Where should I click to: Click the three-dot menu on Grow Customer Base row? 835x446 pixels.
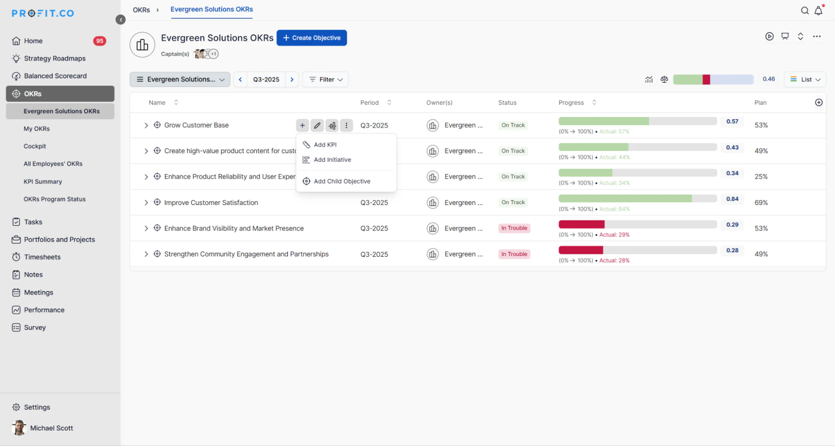pyautogui.click(x=346, y=125)
